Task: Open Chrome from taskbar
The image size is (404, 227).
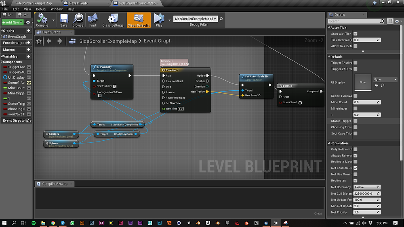Action: pos(53,223)
